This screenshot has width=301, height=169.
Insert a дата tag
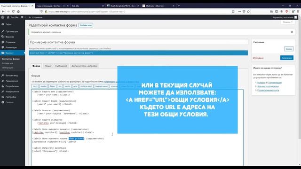75,86
